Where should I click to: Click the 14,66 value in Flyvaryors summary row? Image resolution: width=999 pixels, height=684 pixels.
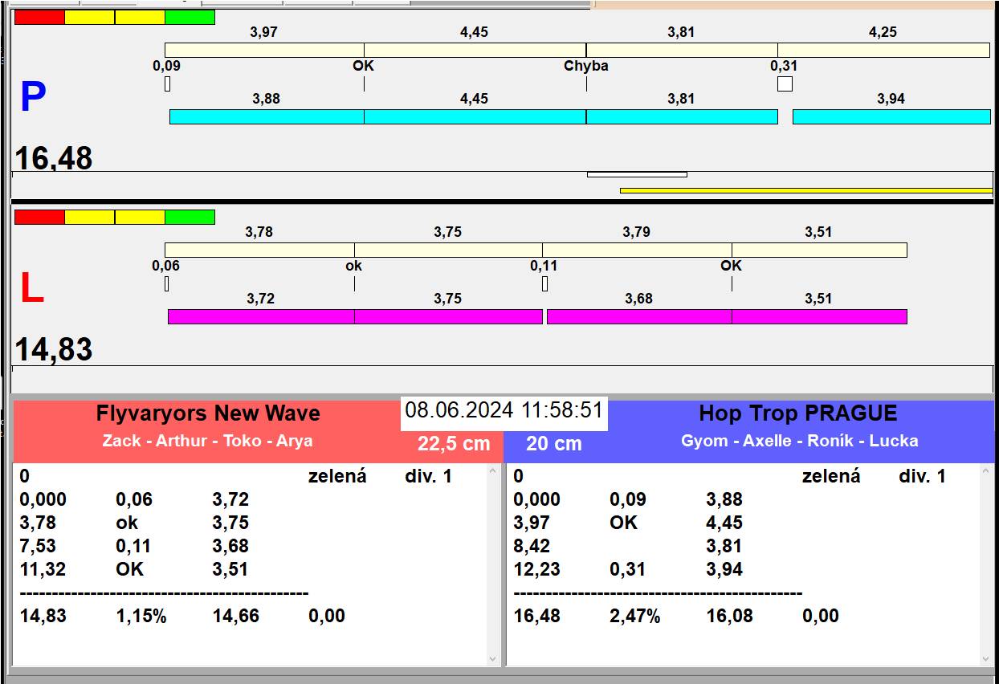(236, 617)
